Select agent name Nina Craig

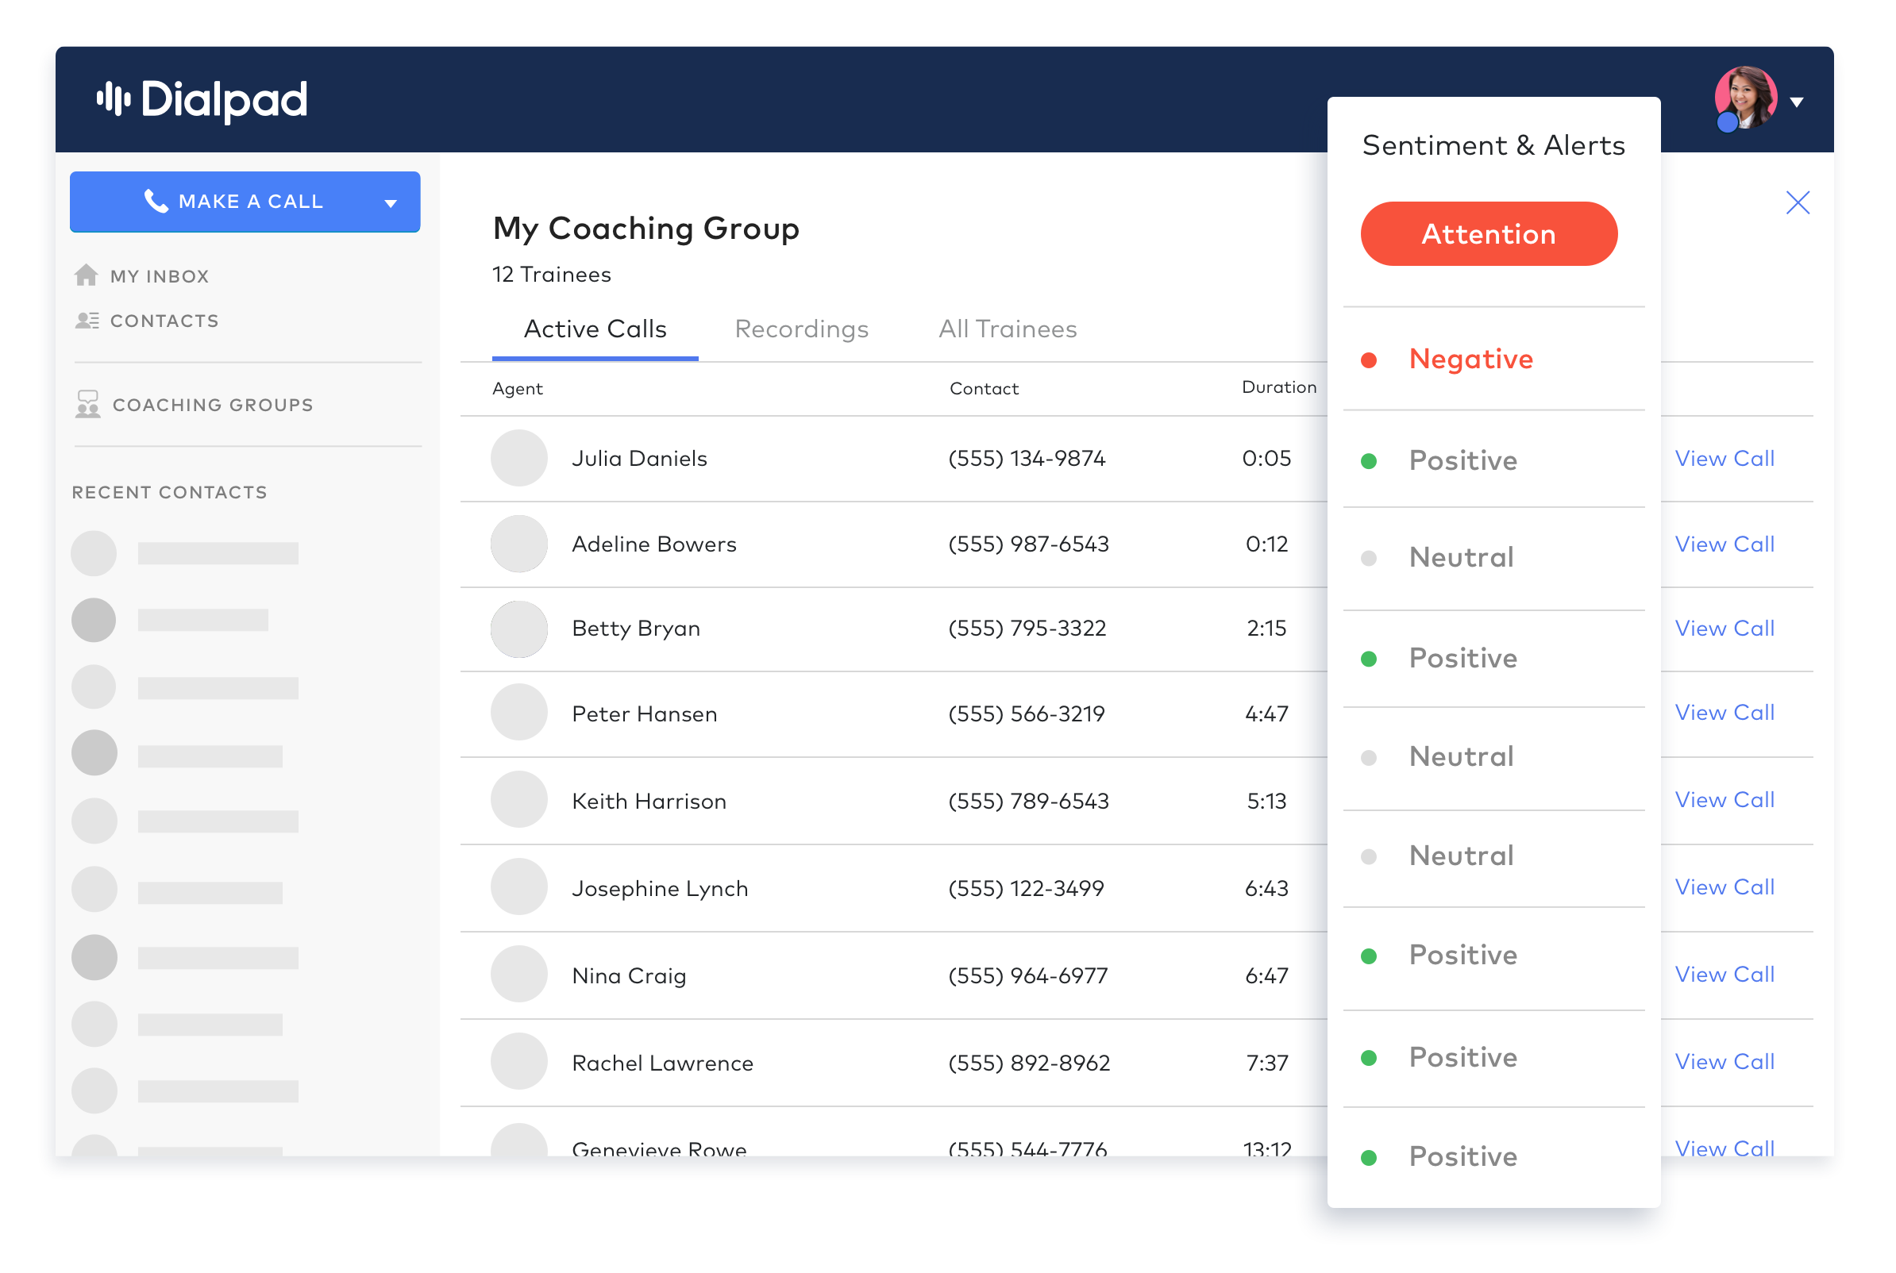tap(630, 976)
